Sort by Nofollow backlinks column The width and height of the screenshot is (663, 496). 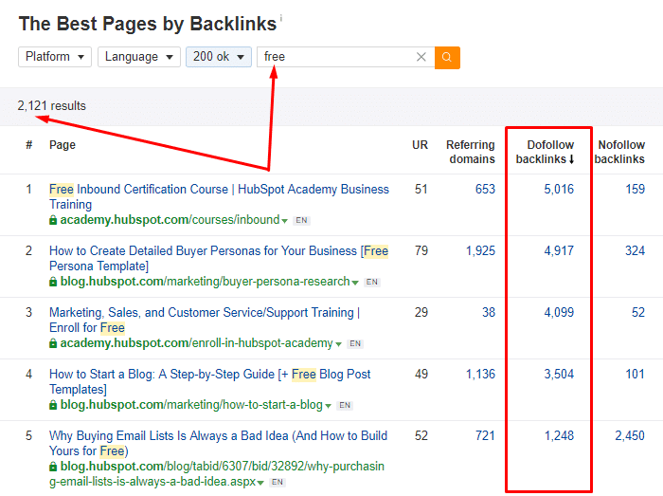tap(619, 152)
